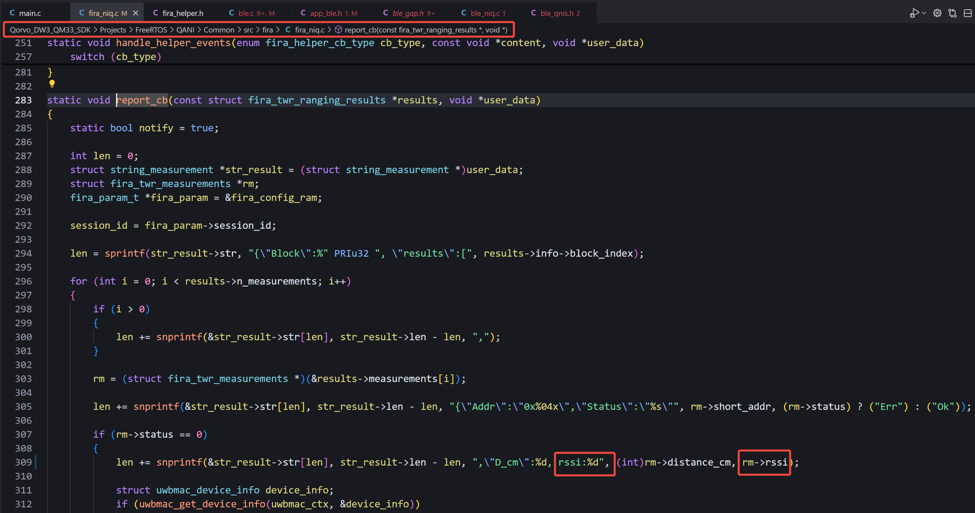
Task: Click the gear icon in editor toolbar
Action: tap(937, 13)
